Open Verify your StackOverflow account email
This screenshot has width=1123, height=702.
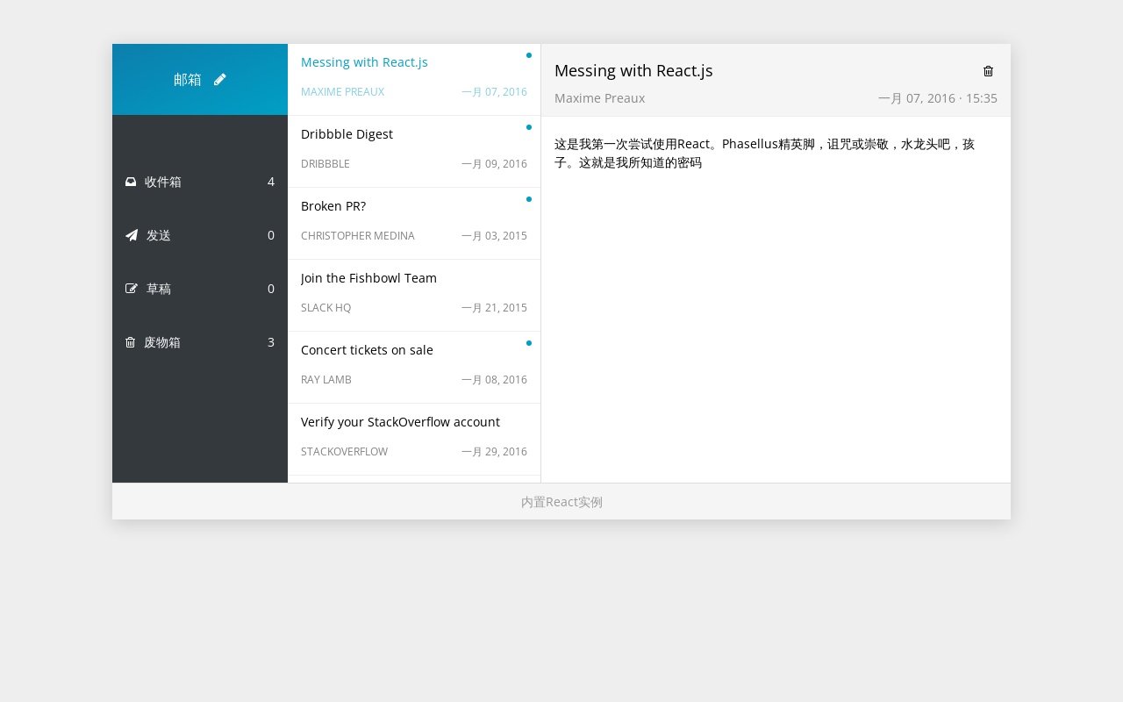(x=414, y=440)
